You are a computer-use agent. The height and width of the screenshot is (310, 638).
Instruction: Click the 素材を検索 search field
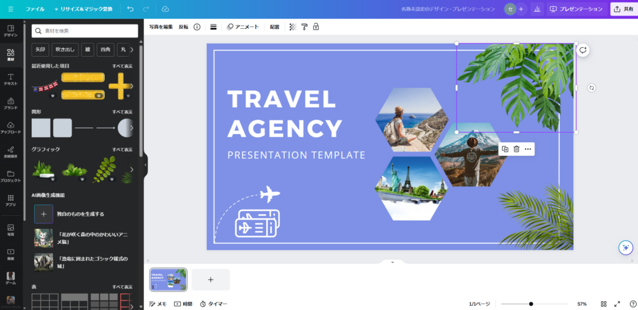click(x=85, y=31)
